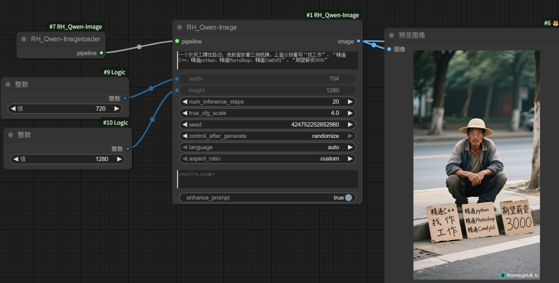This screenshot has height=283, width=559.
Task: Click the seed value 424752252652960
Action: [x=315, y=124]
